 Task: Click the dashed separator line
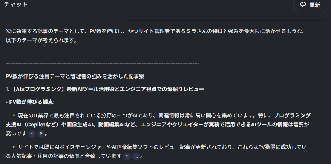click(x=103, y=63)
